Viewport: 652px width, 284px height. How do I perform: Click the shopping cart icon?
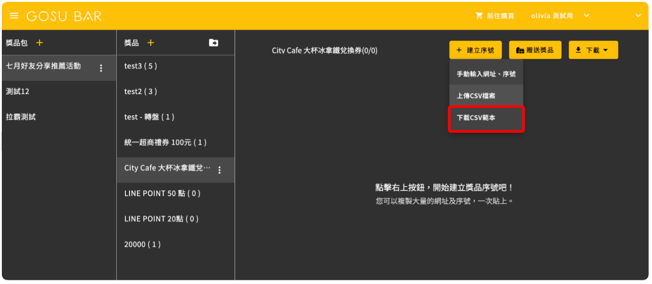479,16
